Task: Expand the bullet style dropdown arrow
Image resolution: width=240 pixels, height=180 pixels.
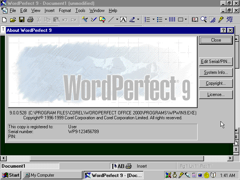Action: [166, 19]
